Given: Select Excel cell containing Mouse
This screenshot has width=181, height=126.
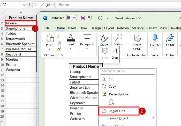Looking at the screenshot, I should 21,23.
